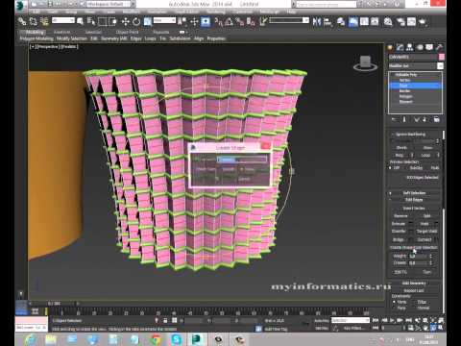
Task: Click the Rectangular Selection Region icon
Action: [102, 21]
